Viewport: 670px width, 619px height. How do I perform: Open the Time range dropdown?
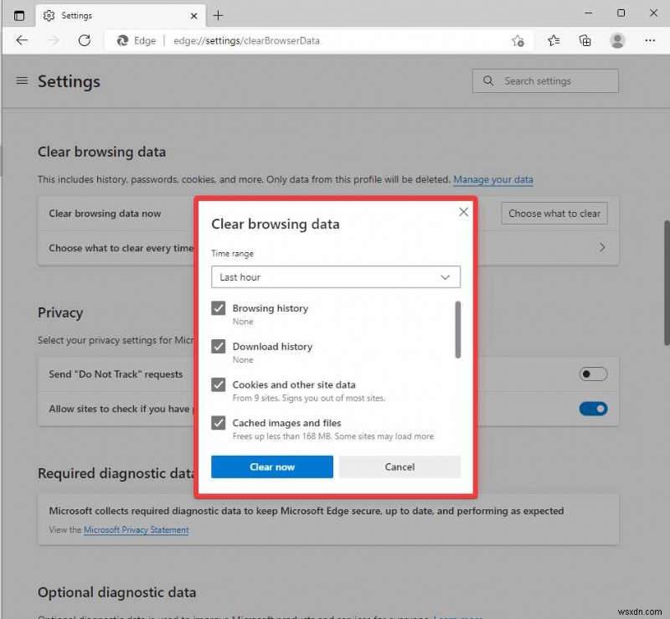pyautogui.click(x=336, y=277)
